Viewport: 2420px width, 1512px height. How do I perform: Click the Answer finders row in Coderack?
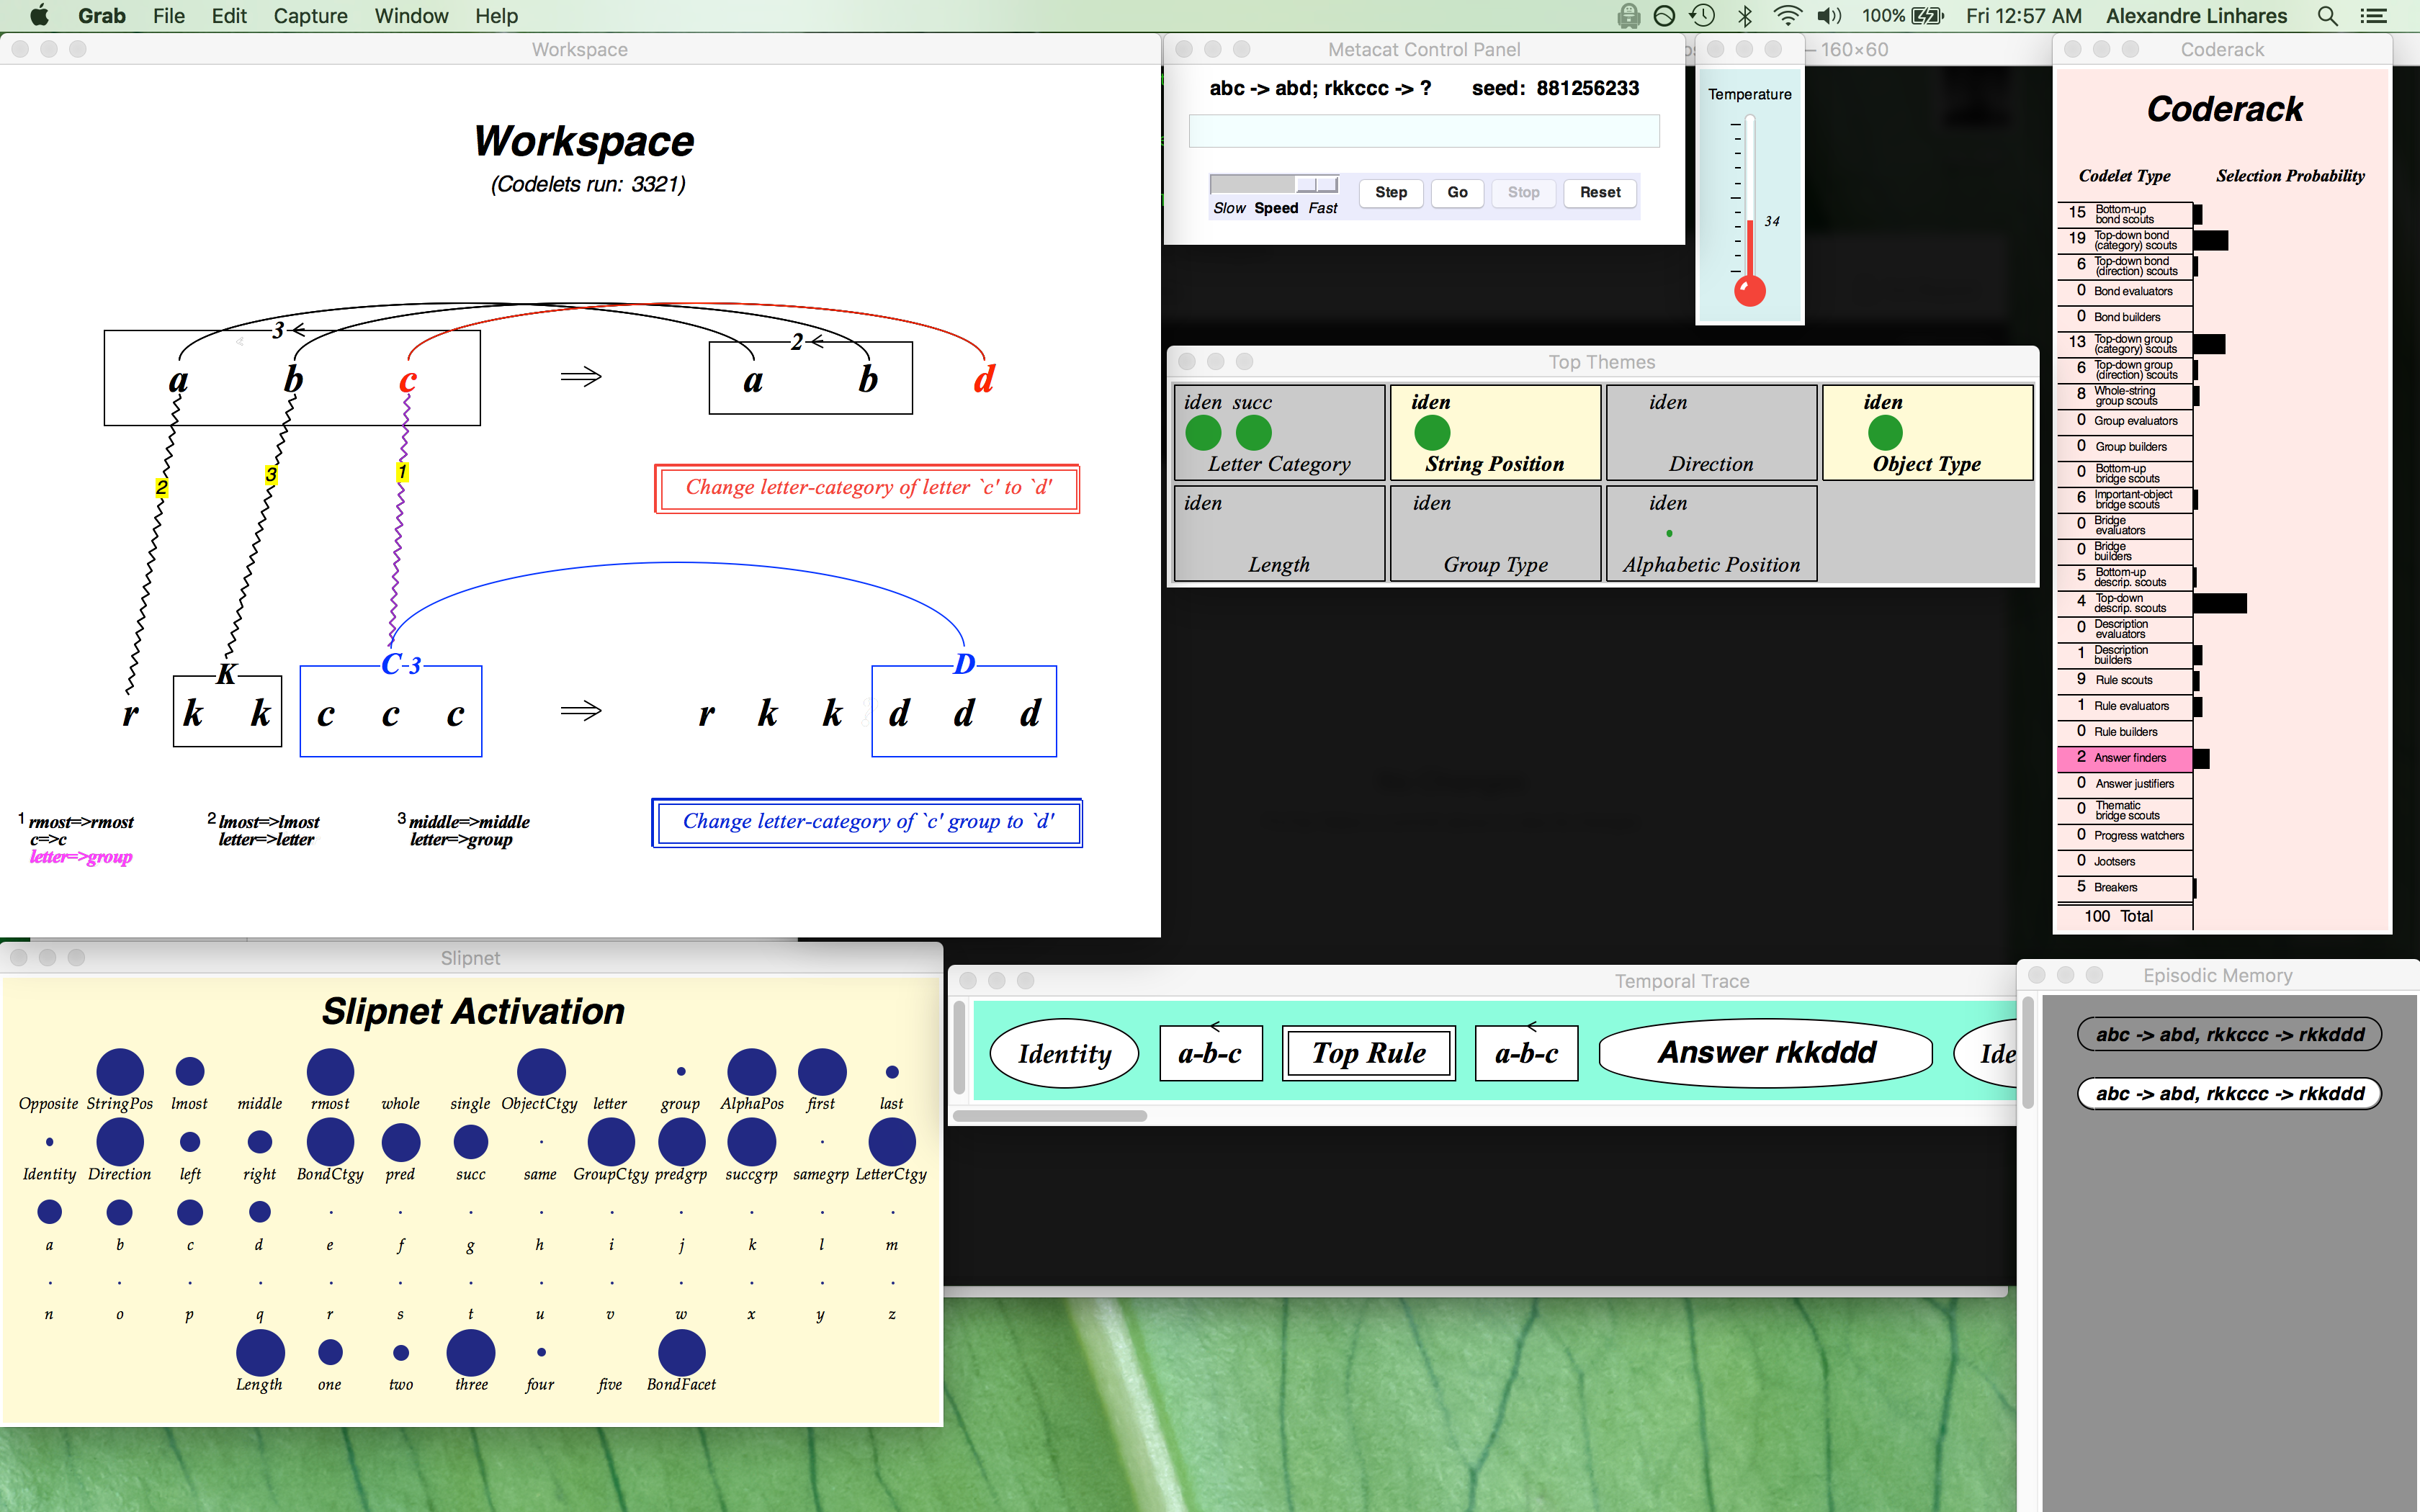[2125, 758]
